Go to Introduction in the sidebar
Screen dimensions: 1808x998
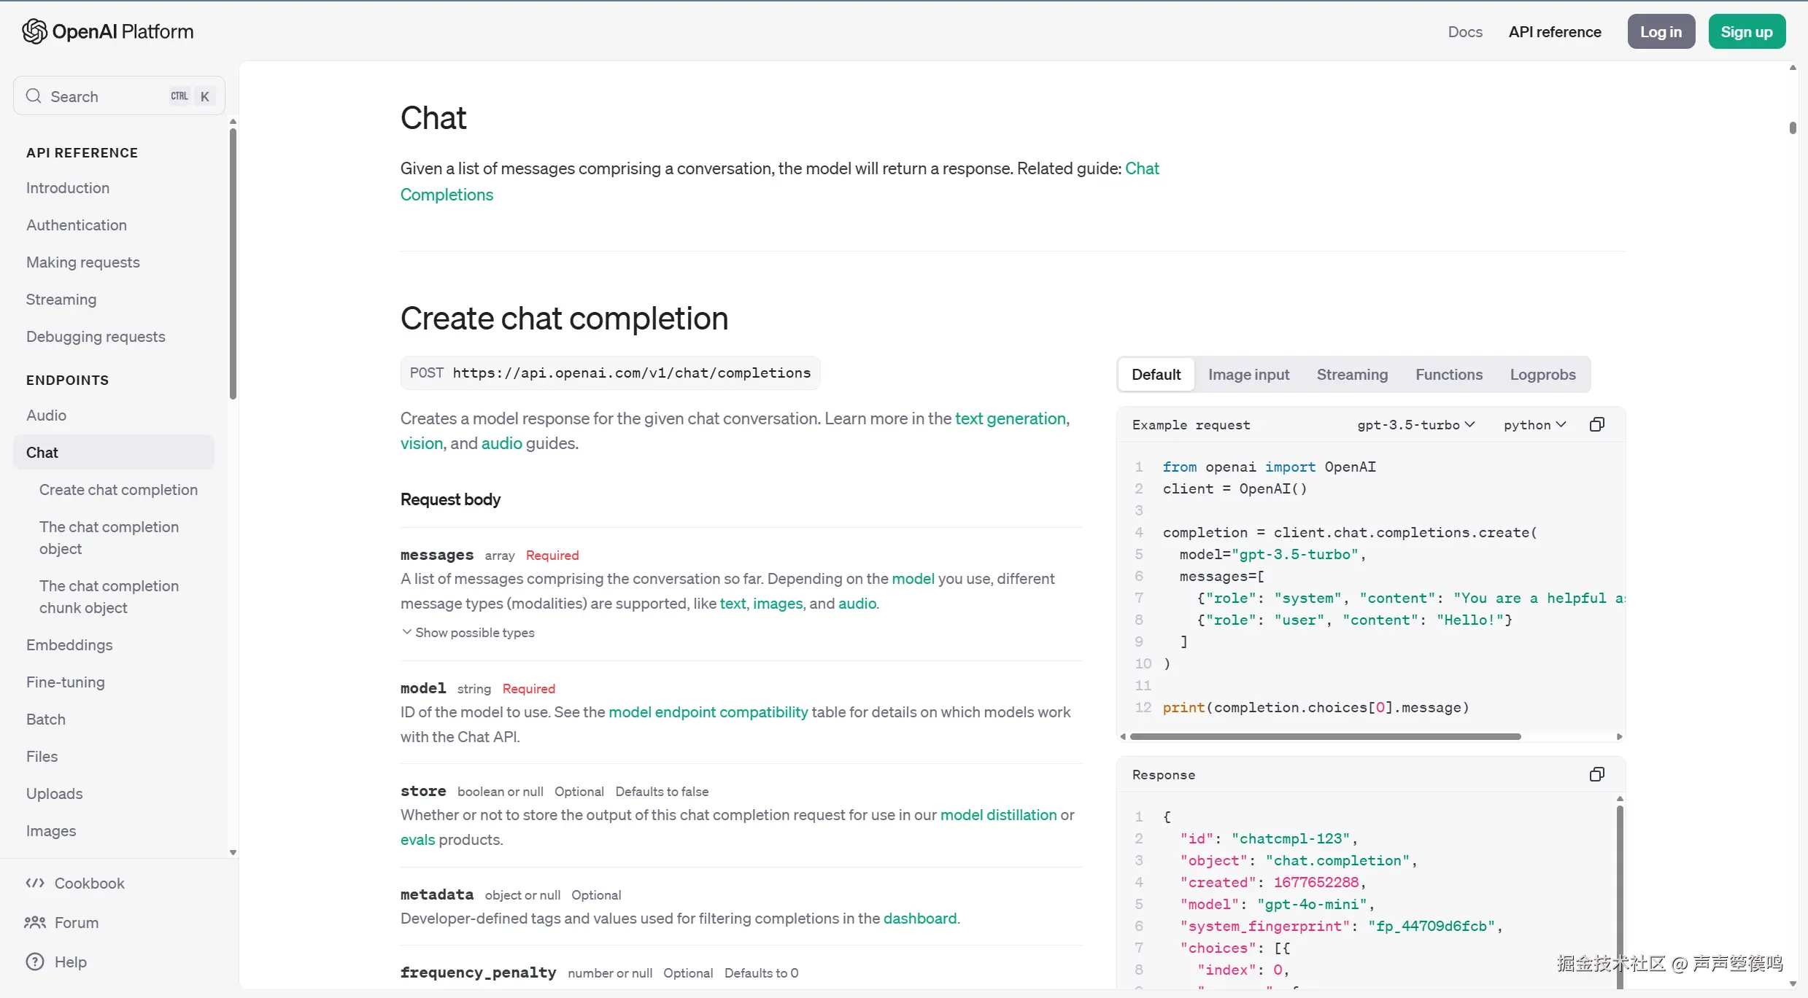pyautogui.click(x=68, y=188)
